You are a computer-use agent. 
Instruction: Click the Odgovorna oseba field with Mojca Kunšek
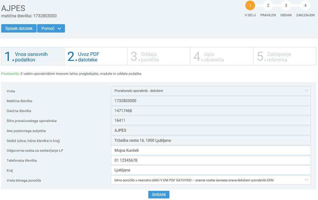(x=211, y=150)
